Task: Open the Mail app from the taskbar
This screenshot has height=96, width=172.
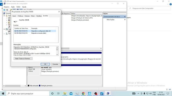Action: click(71, 94)
